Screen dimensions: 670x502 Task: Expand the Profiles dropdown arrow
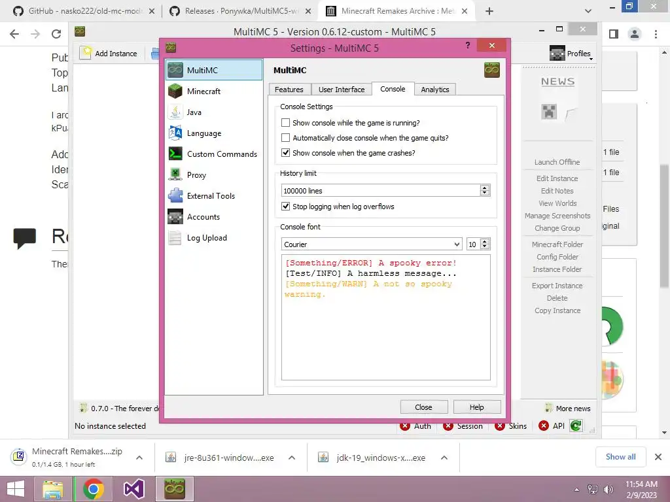pos(591,58)
